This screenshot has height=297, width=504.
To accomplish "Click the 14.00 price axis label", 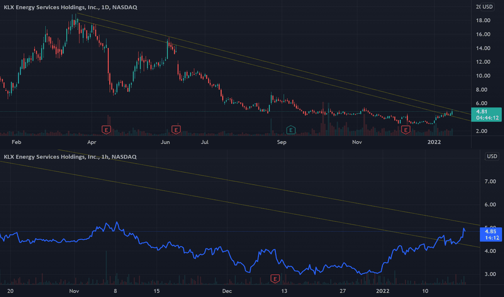I will click(483, 48).
